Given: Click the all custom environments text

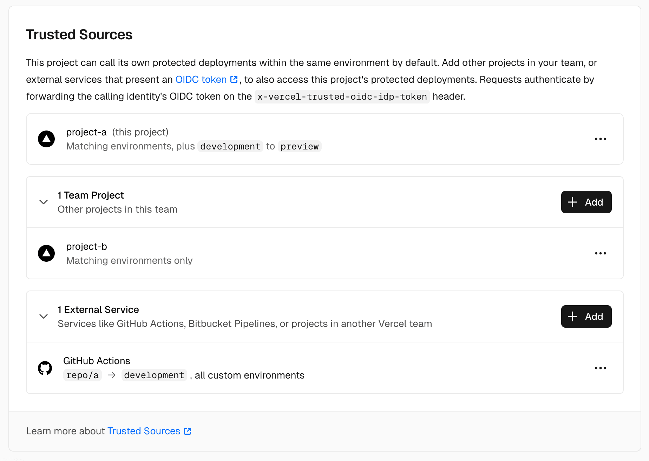Looking at the screenshot, I should 250,375.
